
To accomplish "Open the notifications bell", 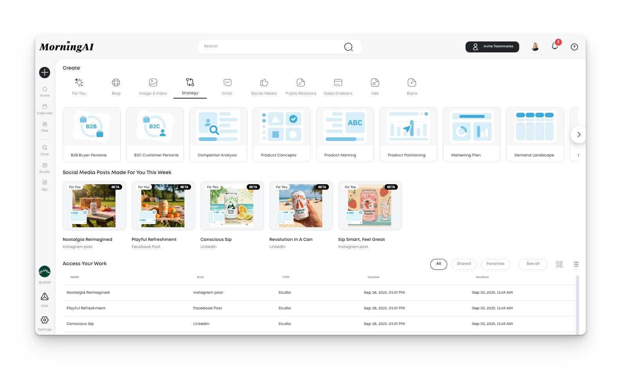I will click(555, 46).
